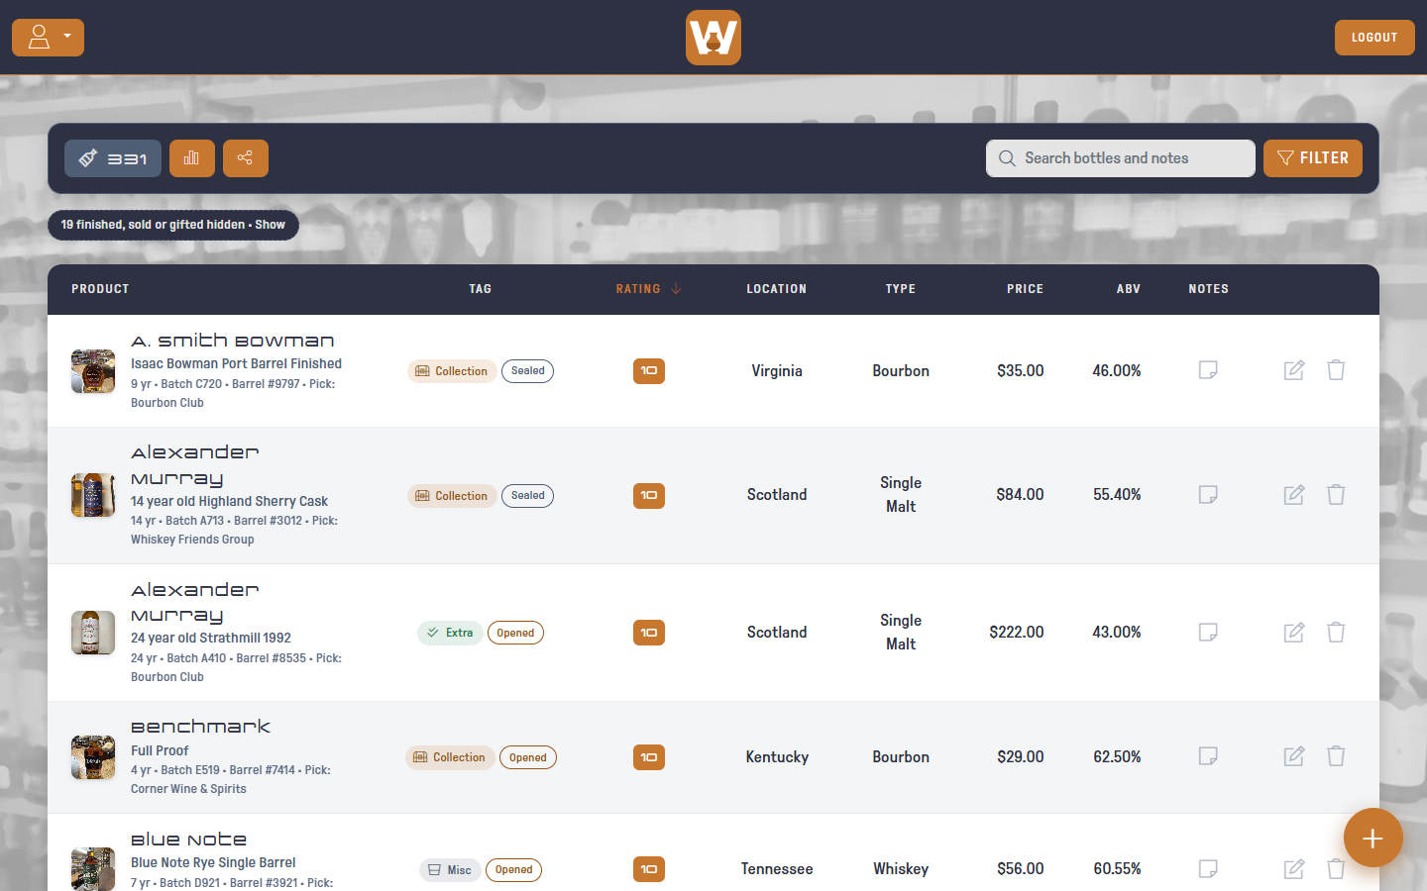Delete the 14 year old Highland bottle

(1336, 495)
